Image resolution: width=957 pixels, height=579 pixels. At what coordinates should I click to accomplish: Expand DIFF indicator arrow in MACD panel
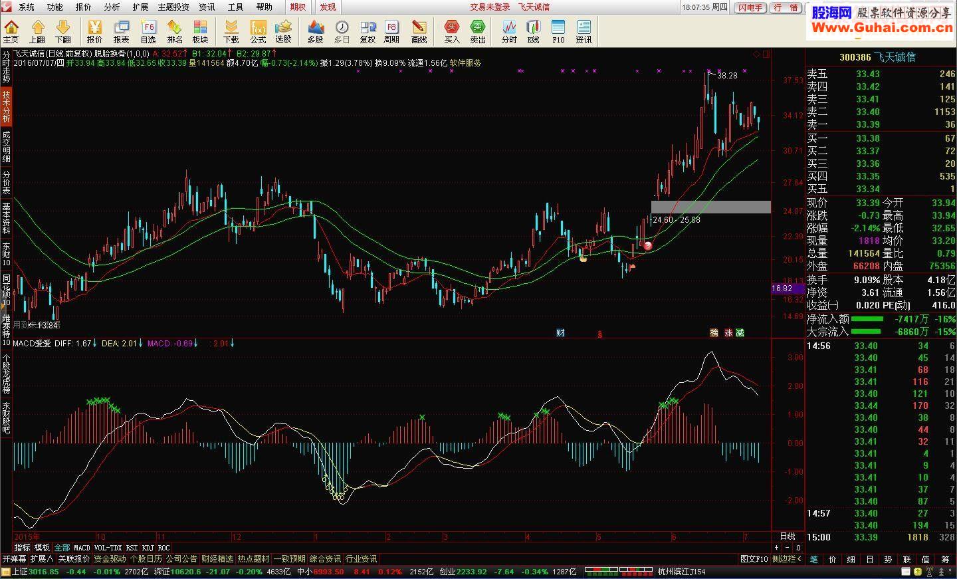coord(95,343)
